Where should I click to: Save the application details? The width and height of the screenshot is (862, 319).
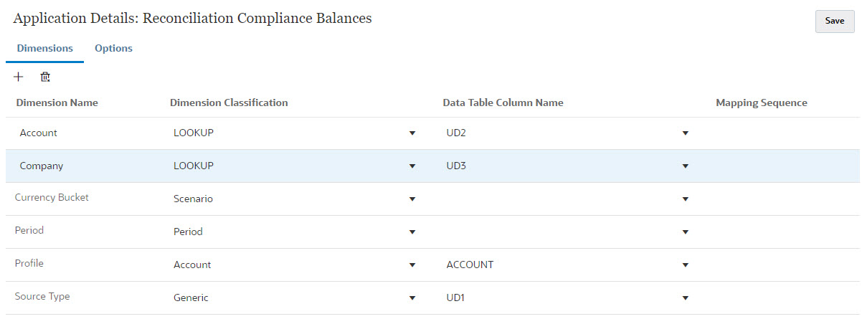click(x=834, y=22)
